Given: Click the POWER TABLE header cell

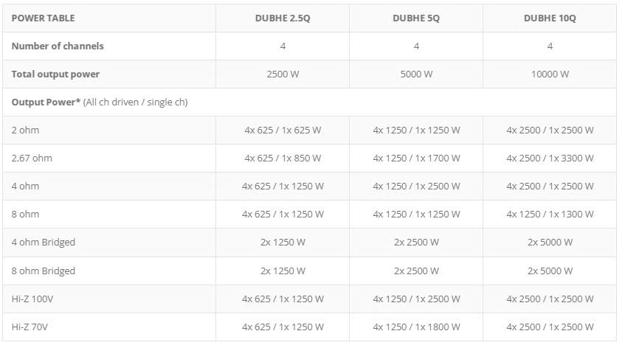Looking at the screenshot, I should pyautogui.click(x=43, y=18).
